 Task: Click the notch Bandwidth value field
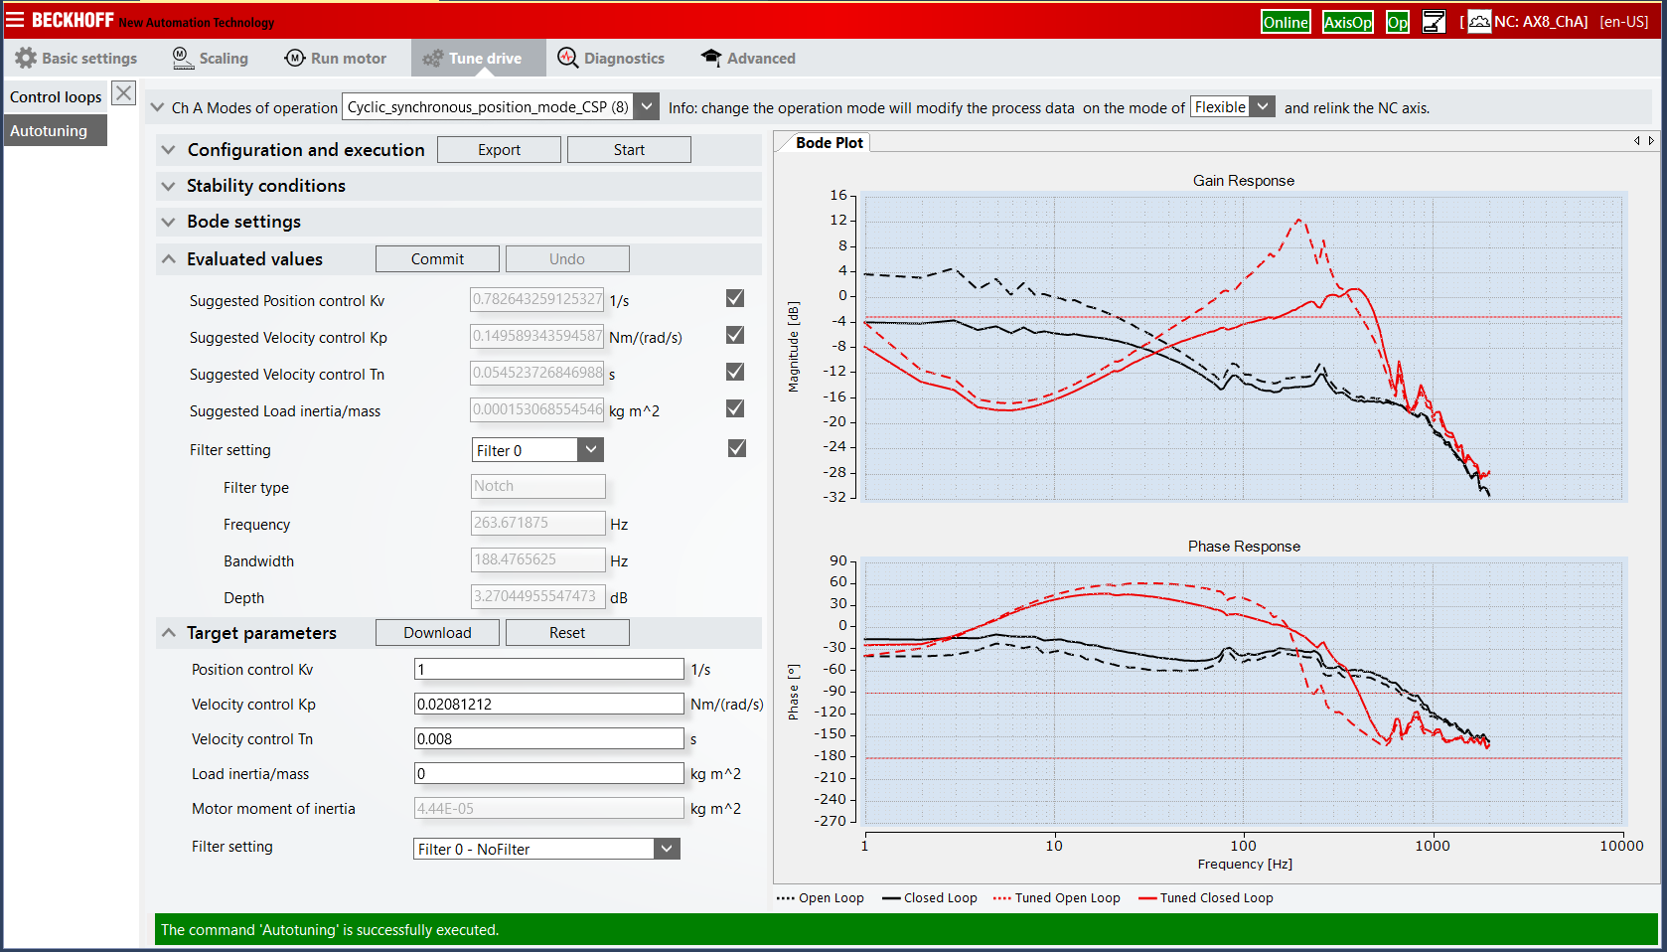click(537, 559)
